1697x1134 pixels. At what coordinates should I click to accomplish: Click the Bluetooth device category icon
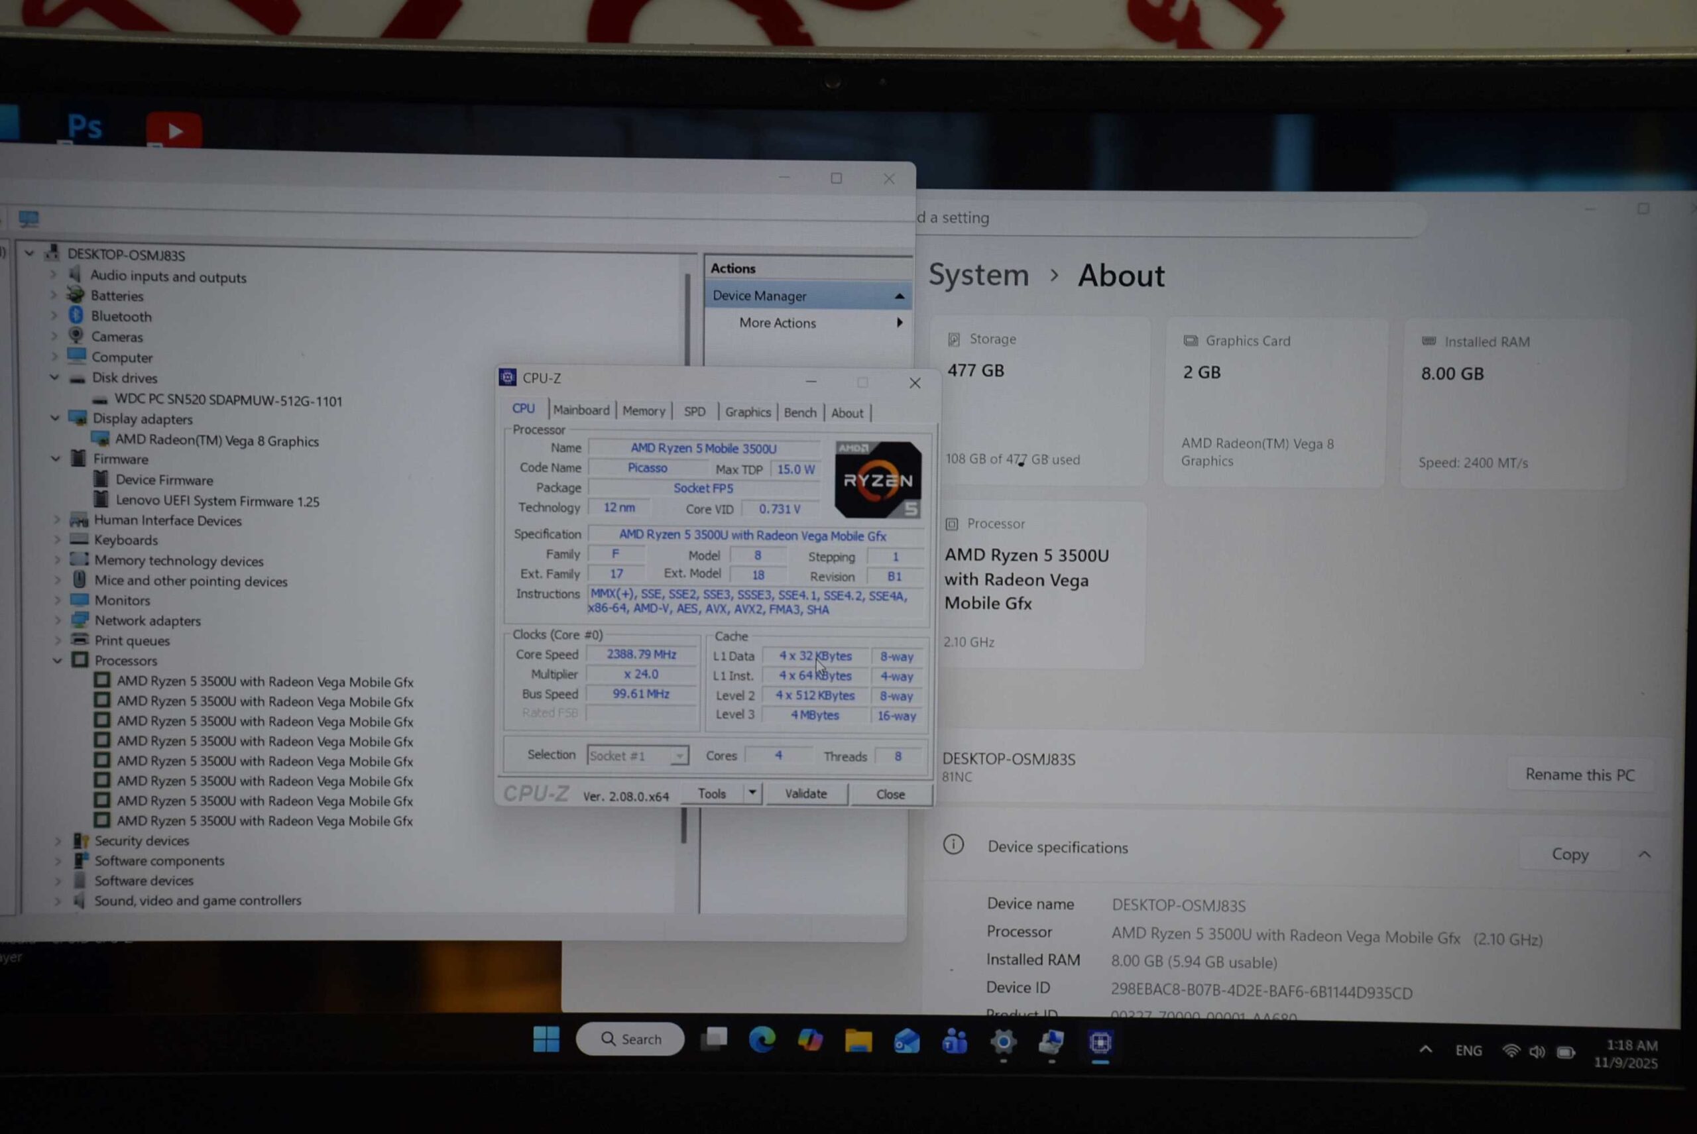pyautogui.click(x=76, y=315)
